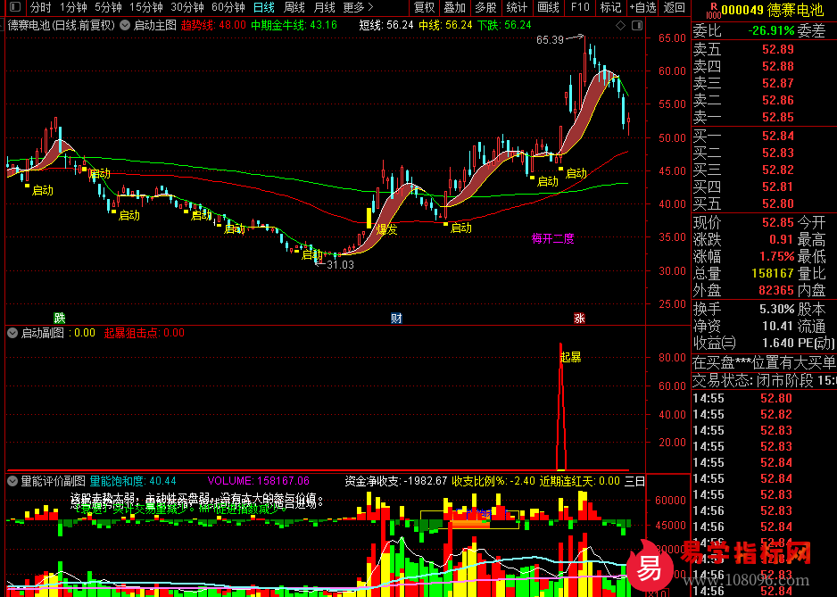The height and width of the screenshot is (597, 837).
Task: Click the 梅开二度 magenta label
Action: coord(552,238)
